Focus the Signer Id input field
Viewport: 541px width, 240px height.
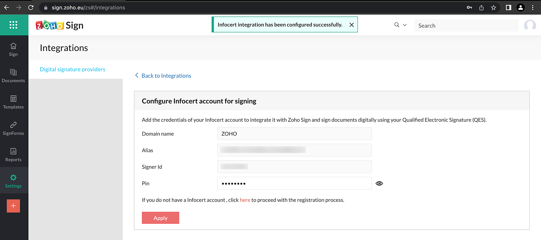[x=294, y=167]
